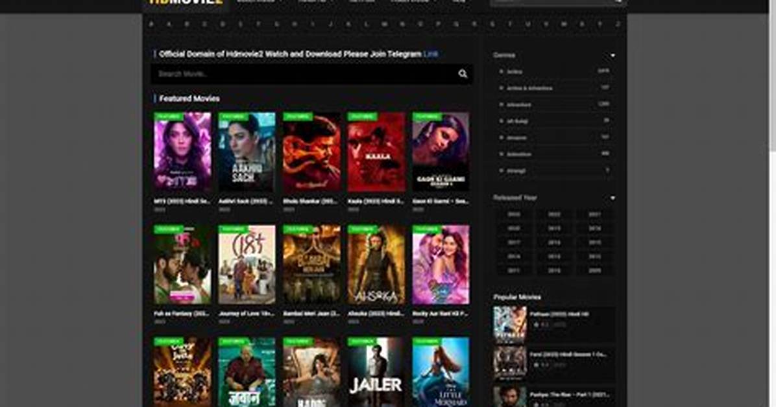Select the Adventure genre
Image resolution: width=776 pixels, height=407 pixels.
tap(518, 105)
